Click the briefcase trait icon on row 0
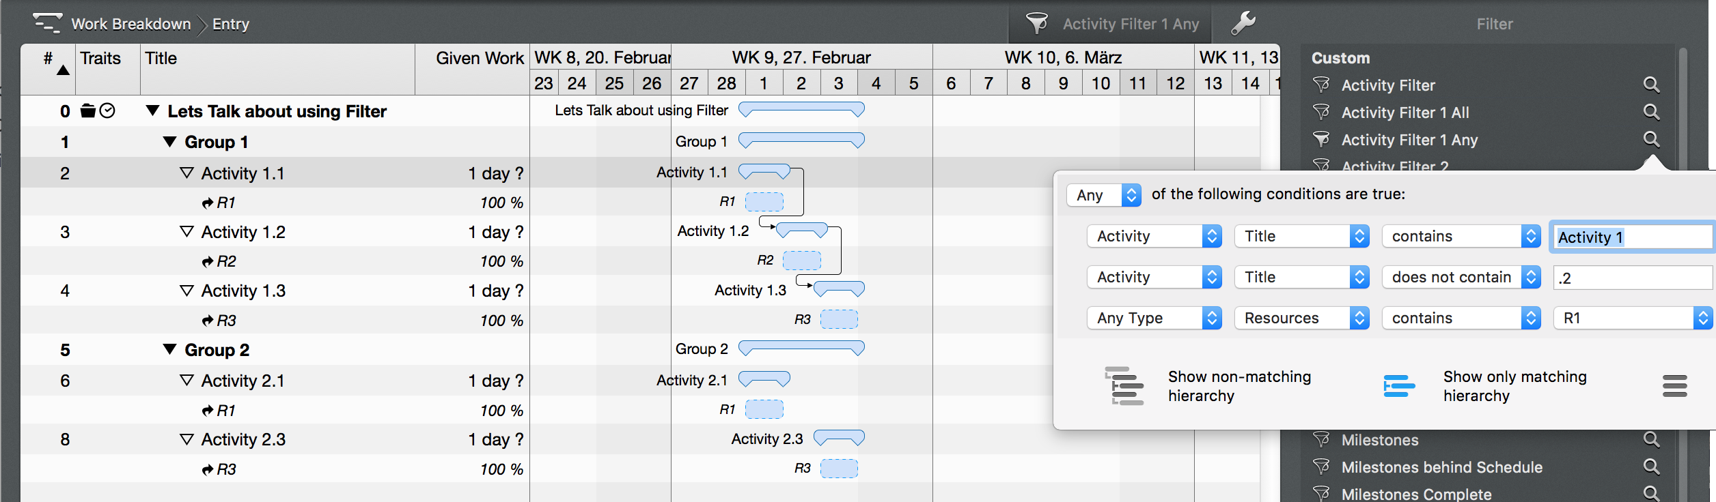Screen dimensions: 1716x502 coord(87,110)
